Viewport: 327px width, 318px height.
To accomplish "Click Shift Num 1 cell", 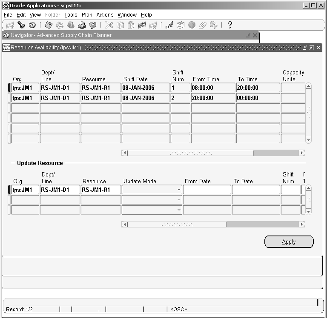I will coord(181,88).
